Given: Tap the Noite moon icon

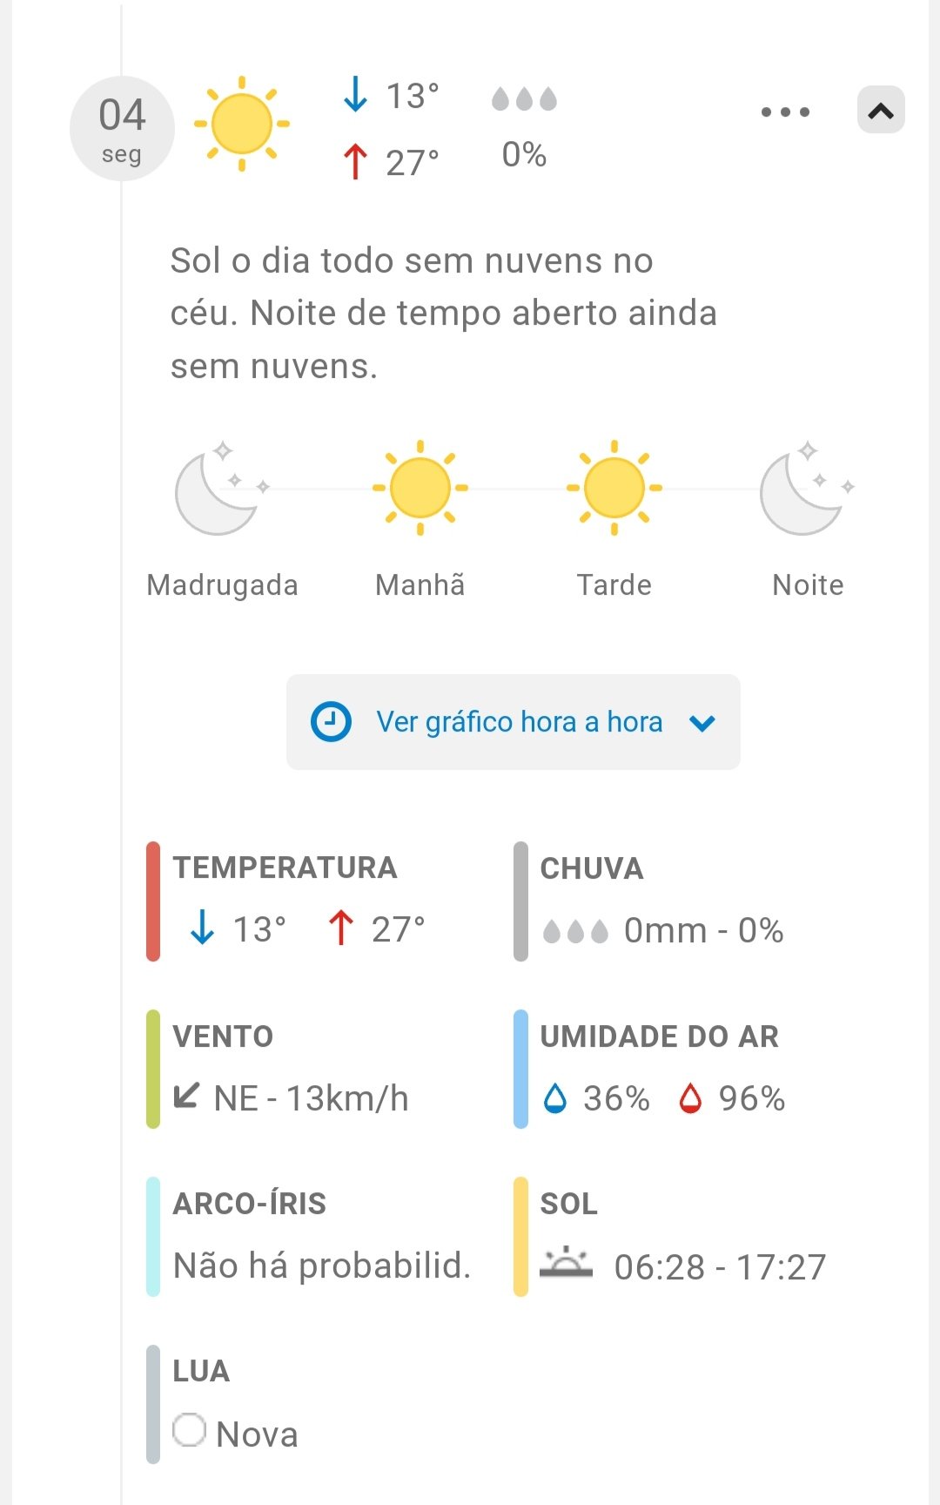Looking at the screenshot, I should [x=805, y=489].
